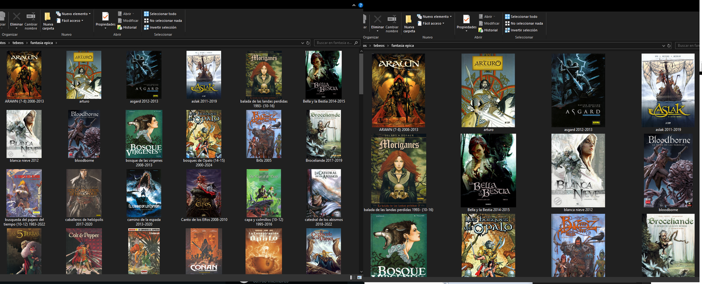Click Eliminar icon in left window
The width and height of the screenshot is (702, 284).
pyautogui.click(x=16, y=17)
